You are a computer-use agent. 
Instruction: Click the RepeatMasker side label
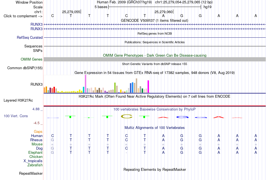[31, 173]
